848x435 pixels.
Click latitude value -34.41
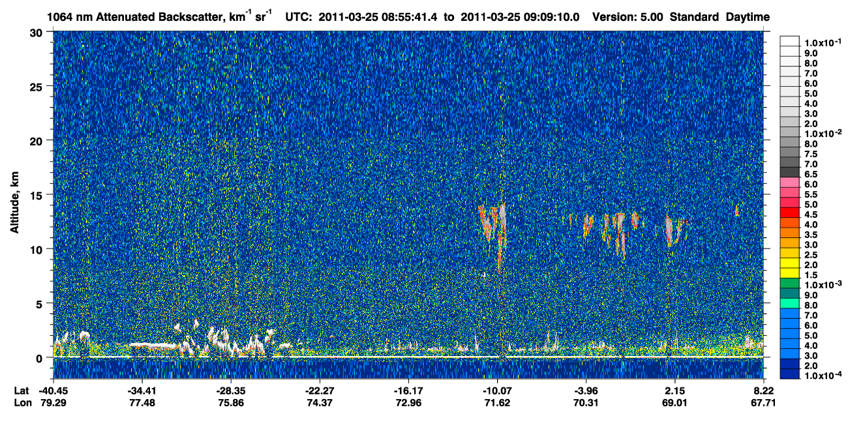point(142,391)
